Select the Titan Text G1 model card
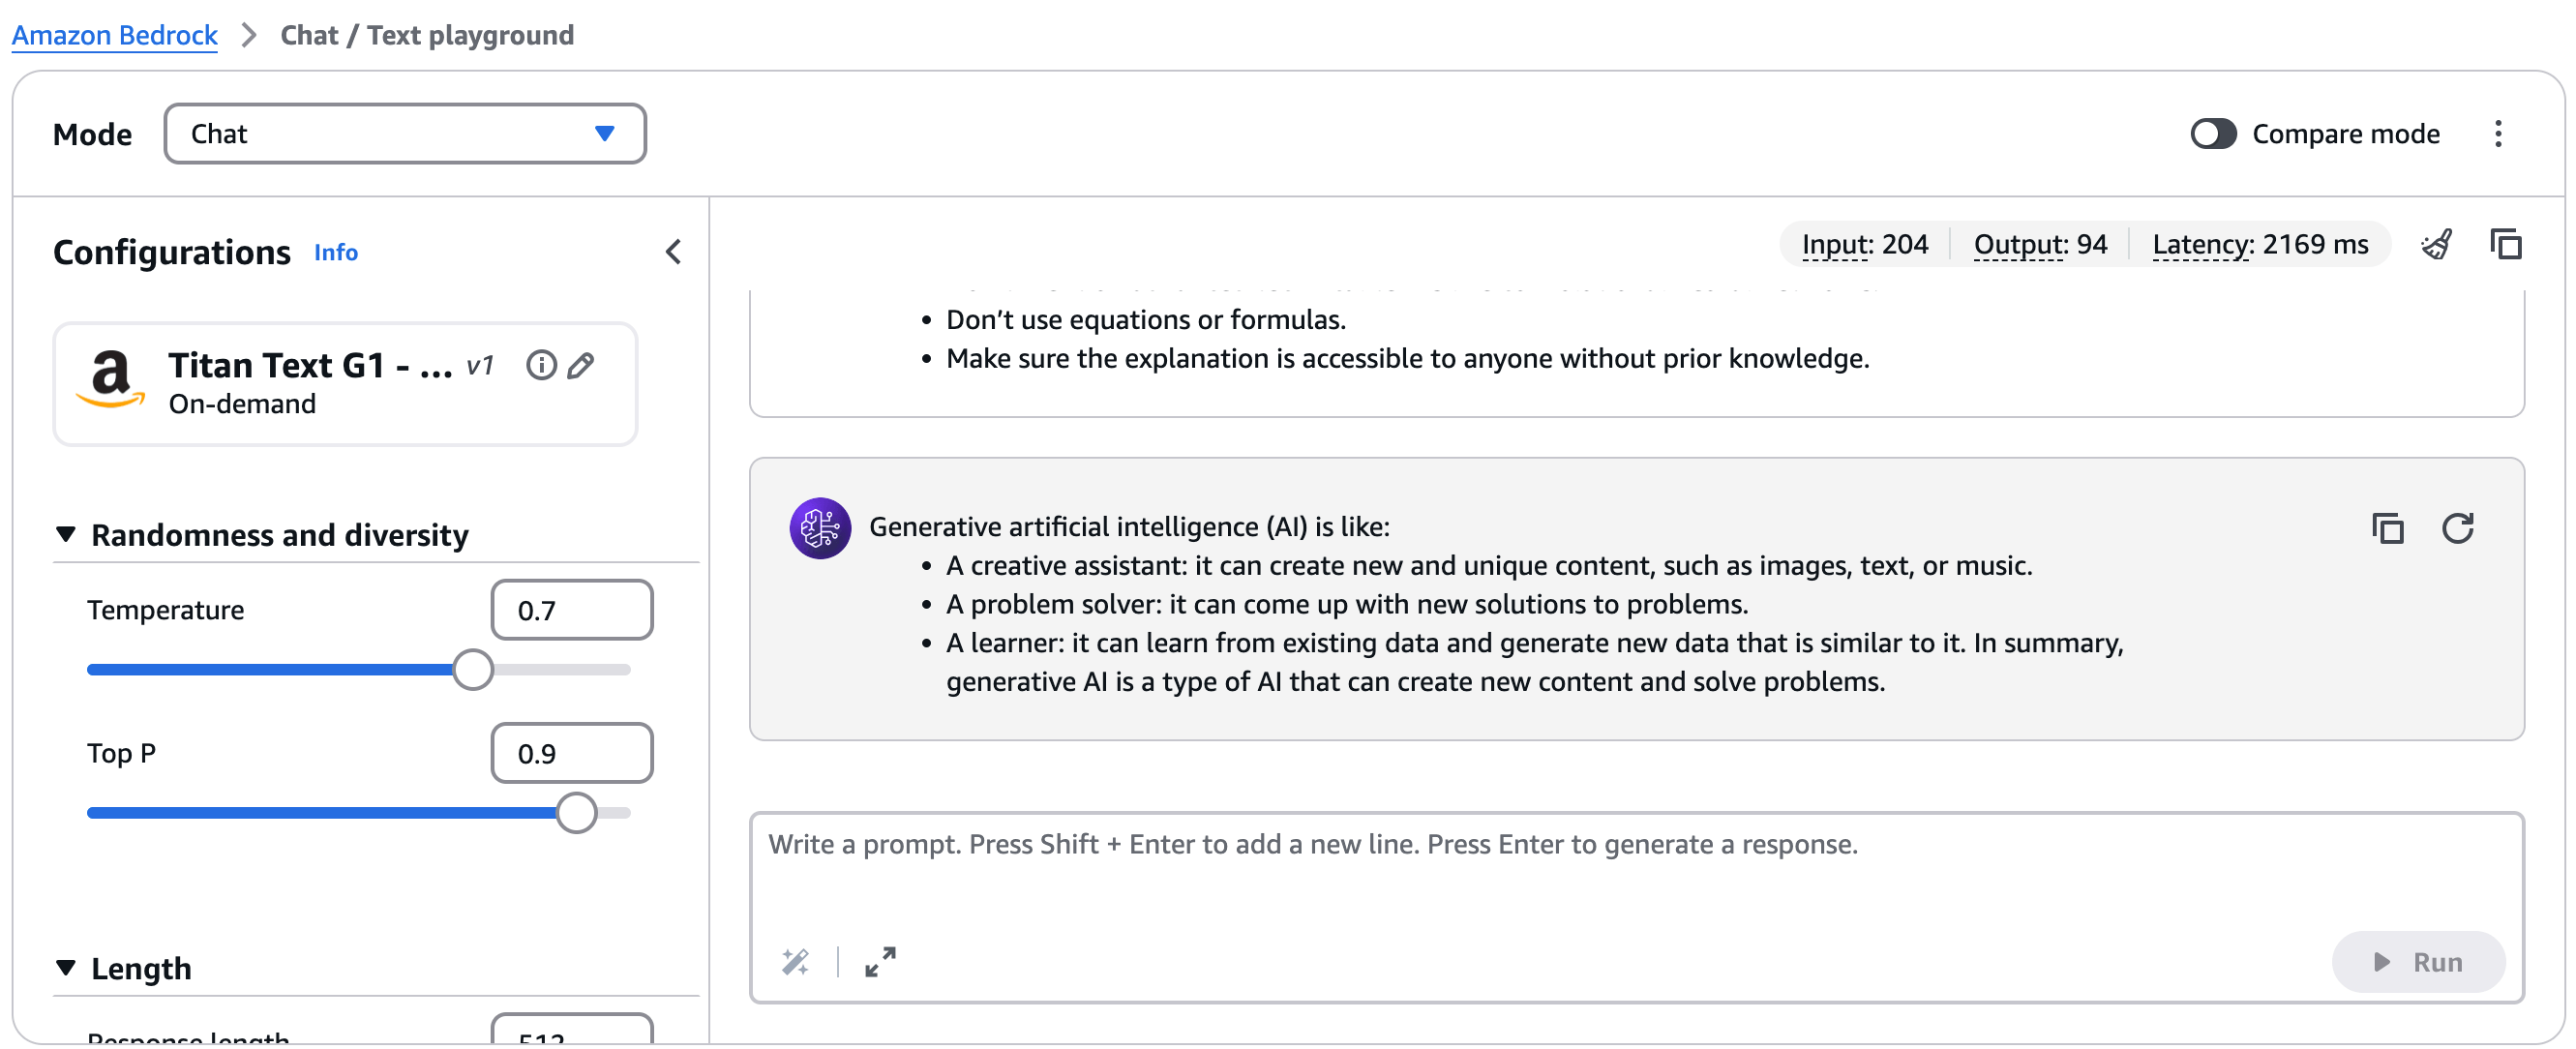The height and width of the screenshot is (1049, 2576). (x=345, y=384)
